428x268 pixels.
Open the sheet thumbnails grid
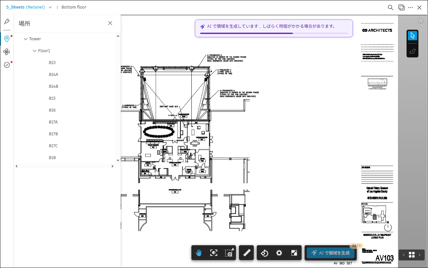[412, 255]
